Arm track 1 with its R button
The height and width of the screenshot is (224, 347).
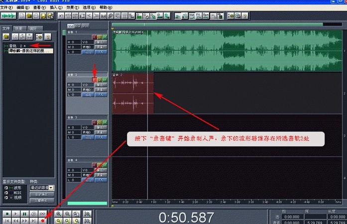(x=94, y=37)
